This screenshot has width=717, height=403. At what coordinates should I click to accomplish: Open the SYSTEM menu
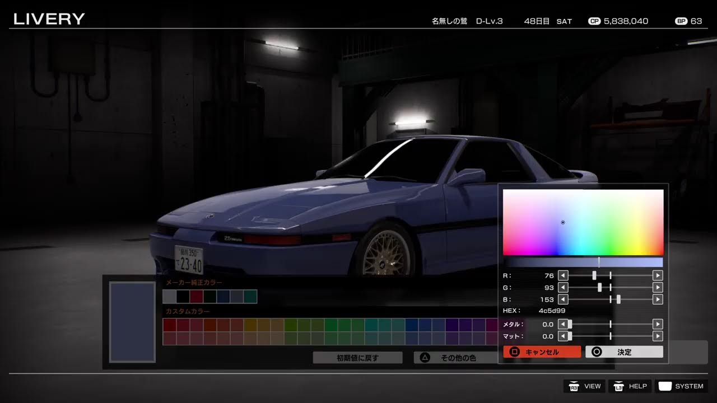click(681, 386)
